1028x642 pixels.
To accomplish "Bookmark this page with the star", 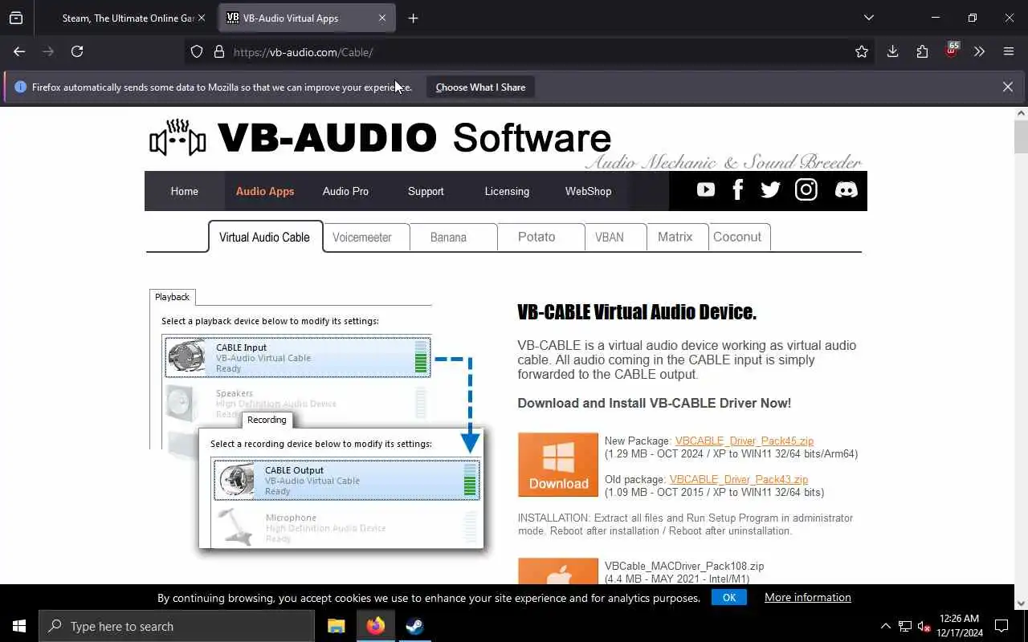I will click(x=862, y=52).
